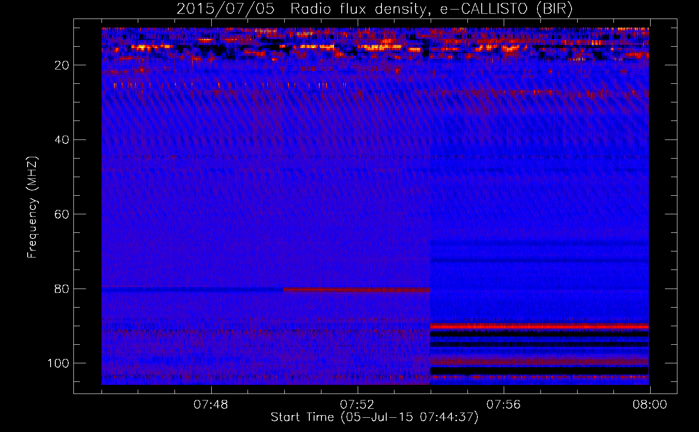Click the 20 frequency tick label
Viewport: 699px width, 432px height.
tap(62, 65)
